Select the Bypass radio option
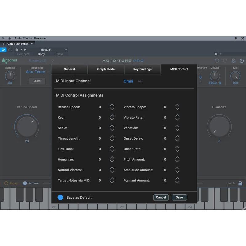This screenshot has height=246, width=246. [6, 183]
